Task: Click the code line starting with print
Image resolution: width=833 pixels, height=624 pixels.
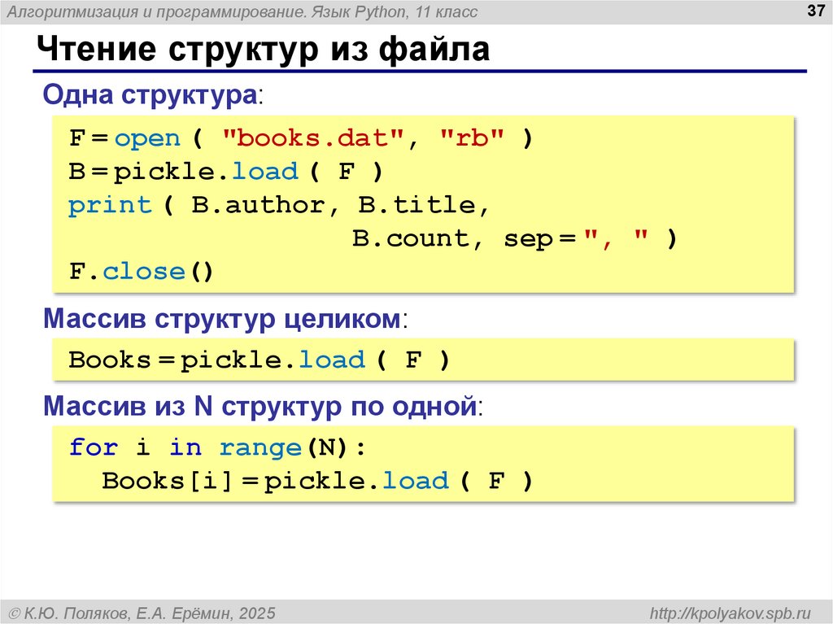Action: pyautogui.click(x=278, y=205)
